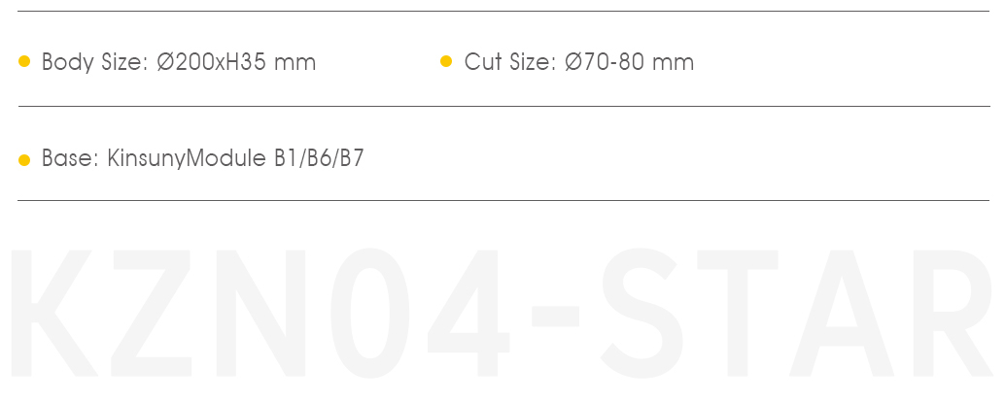This screenshot has width=1005, height=402.
Task: Select the 'Body Size:' label text
Action: 95,62
